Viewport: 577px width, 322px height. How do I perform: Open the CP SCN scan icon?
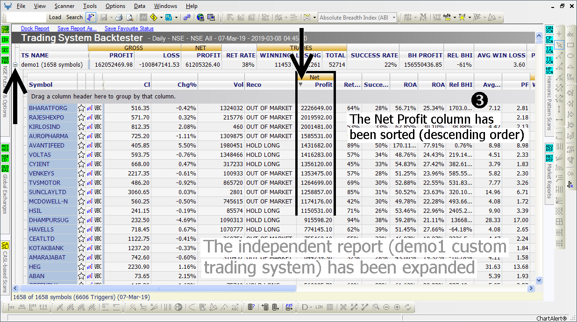(549, 40)
